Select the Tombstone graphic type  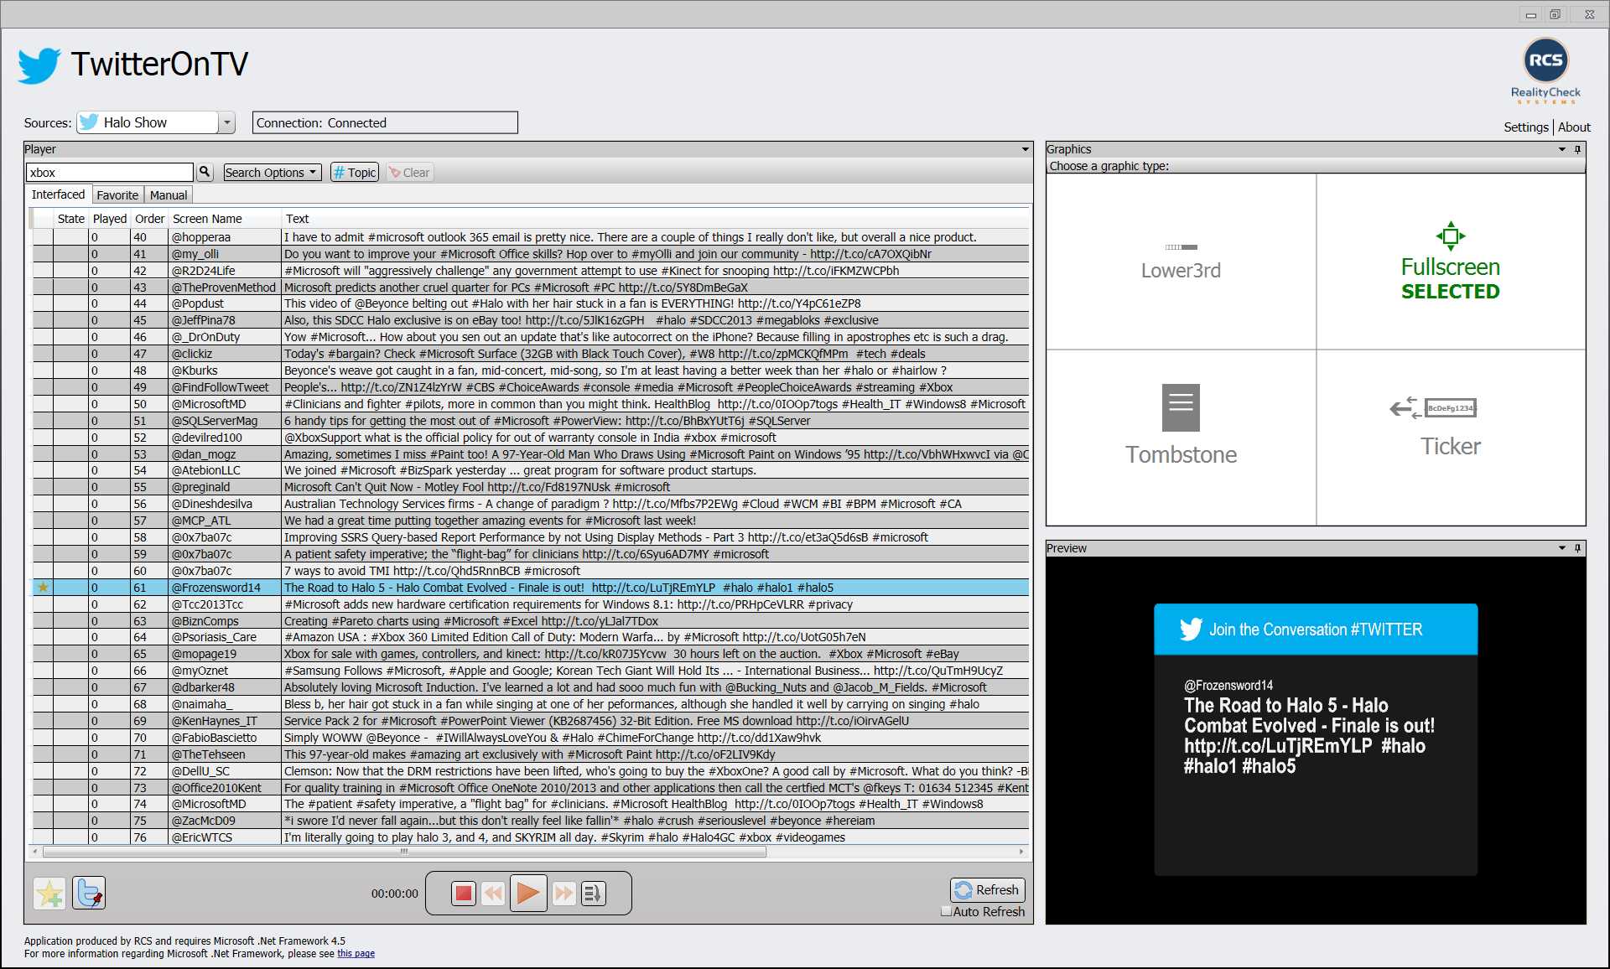[1181, 438]
